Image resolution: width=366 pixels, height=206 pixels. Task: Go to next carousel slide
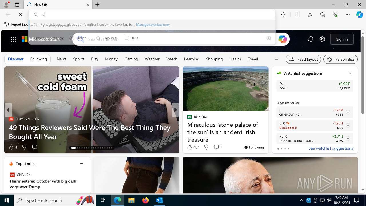175,110
